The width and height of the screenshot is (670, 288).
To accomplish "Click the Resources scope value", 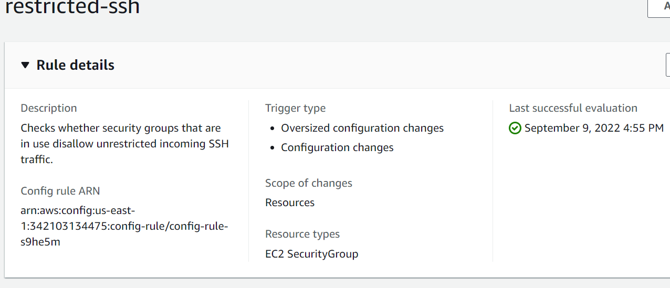I will tap(290, 202).
